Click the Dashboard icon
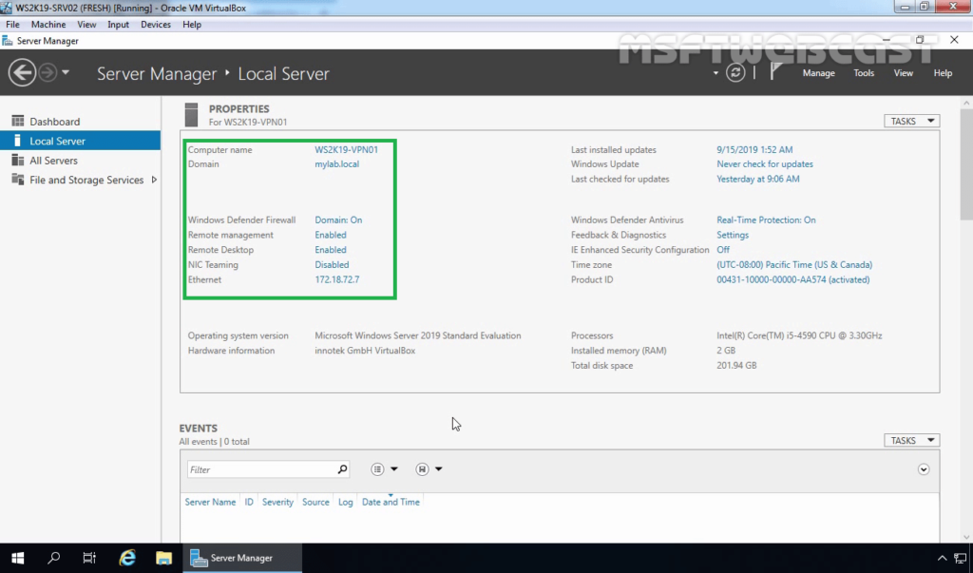 coord(17,121)
